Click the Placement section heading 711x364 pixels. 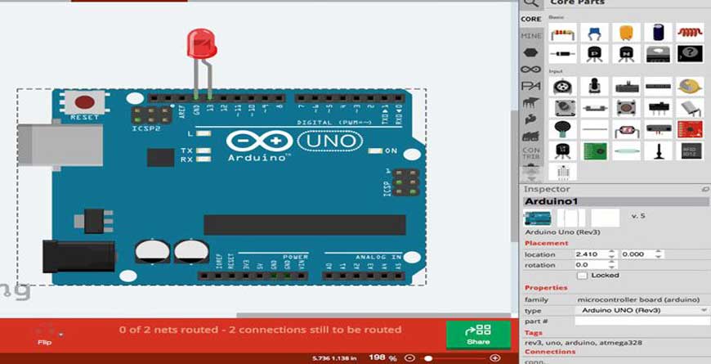pyautogui.click(x=546, y=243)
